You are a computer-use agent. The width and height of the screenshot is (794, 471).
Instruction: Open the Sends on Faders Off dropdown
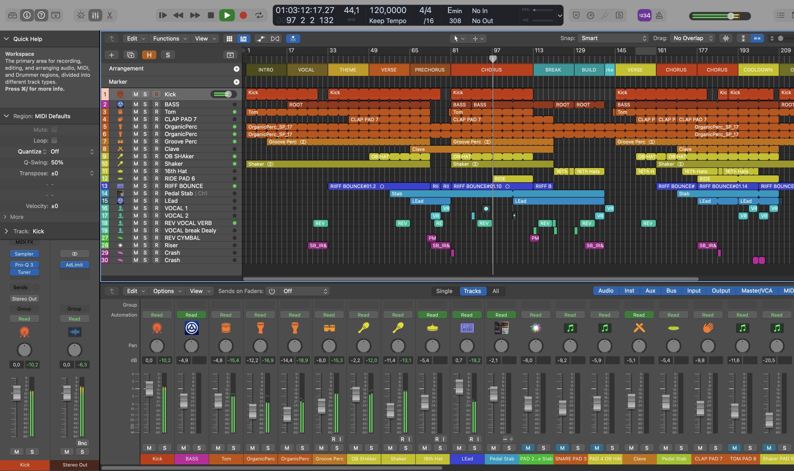coord(304,291)
